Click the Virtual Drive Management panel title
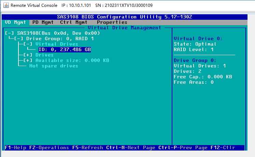Image resolution: width=255 pixels, height=157 pixels. click(x=124, y=28)
